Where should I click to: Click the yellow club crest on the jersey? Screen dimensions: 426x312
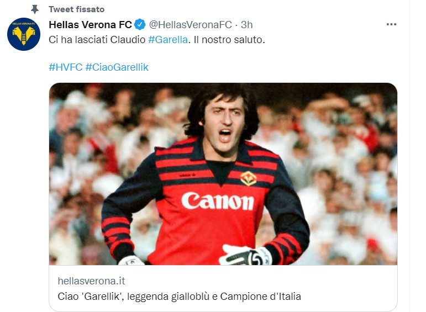(x=248, y=178)
